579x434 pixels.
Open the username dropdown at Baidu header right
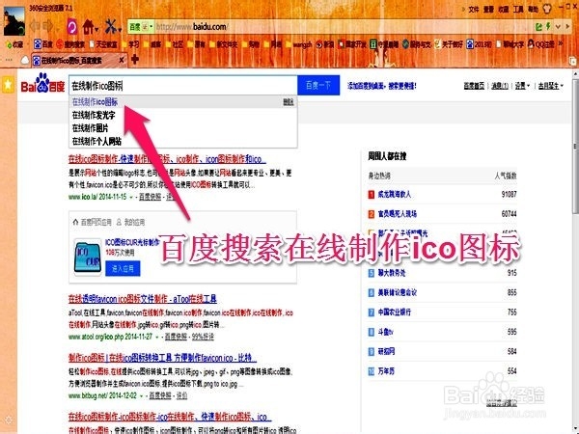pos(550,86)
